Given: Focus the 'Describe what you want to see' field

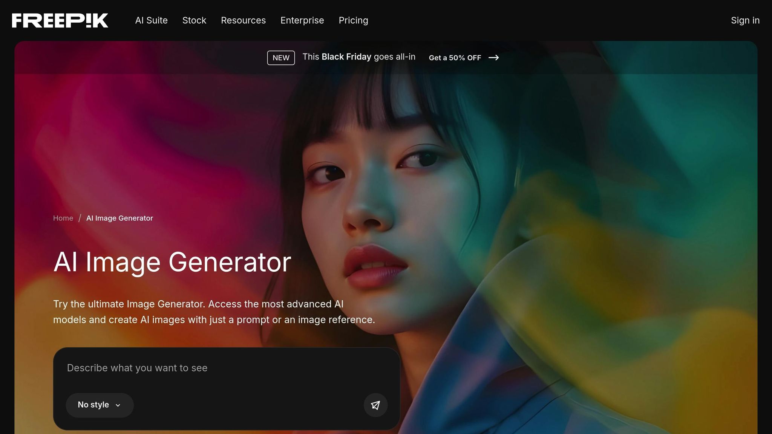Looking at the screenshot, I should 226,368.
